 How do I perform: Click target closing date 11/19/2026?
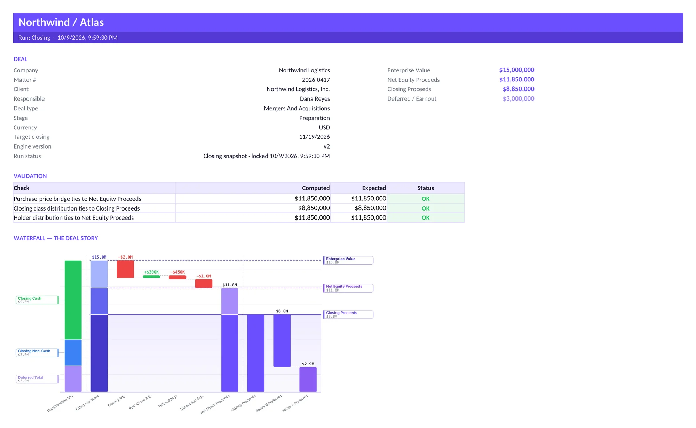314,137
